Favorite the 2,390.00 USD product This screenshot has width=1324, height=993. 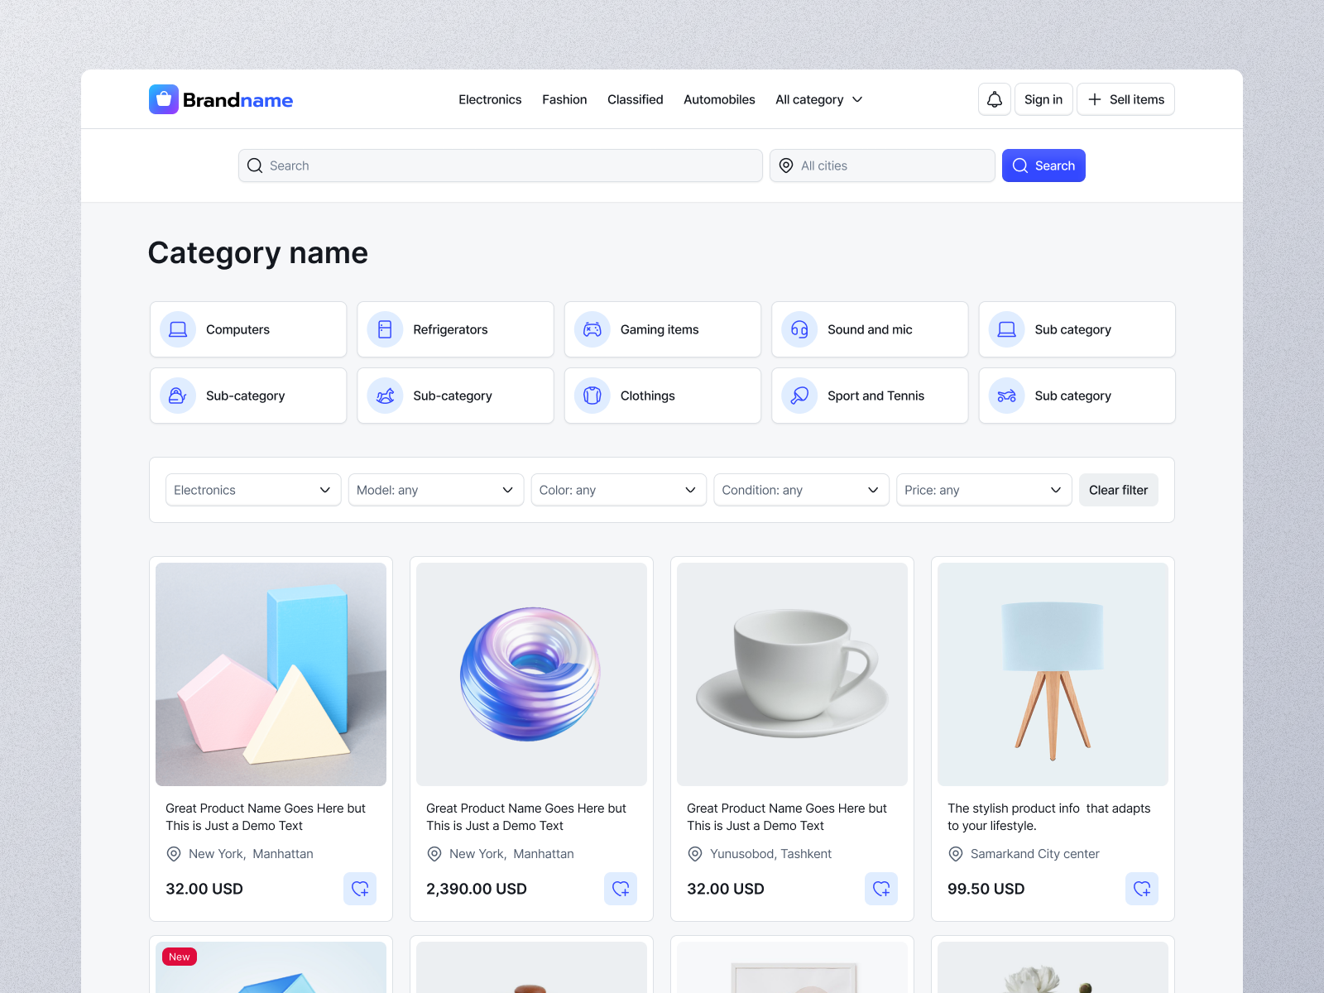coord(621,889)
